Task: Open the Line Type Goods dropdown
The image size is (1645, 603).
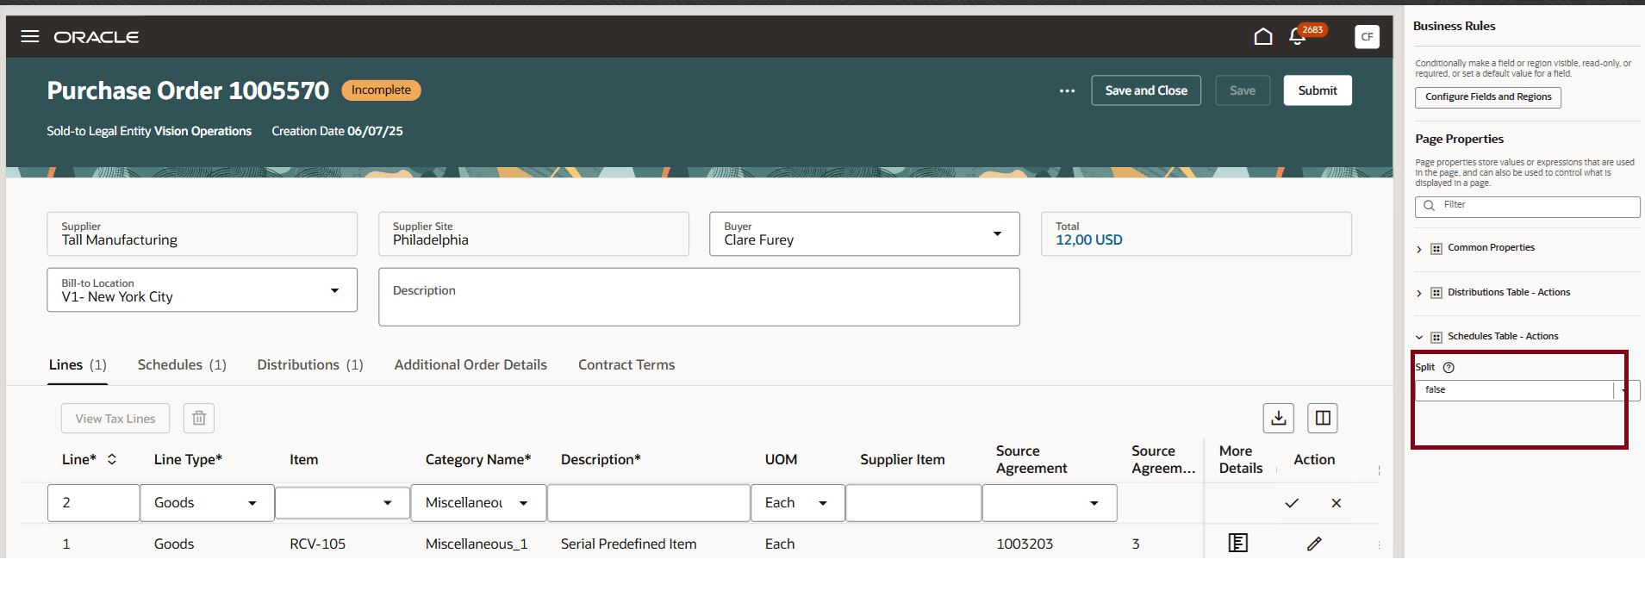Action: [x=252, y=503]
